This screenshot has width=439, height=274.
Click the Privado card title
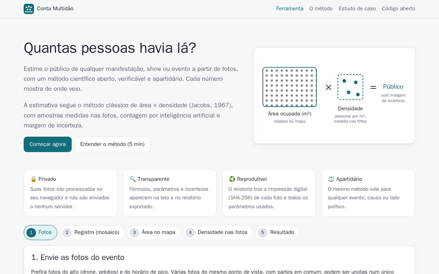click(x=47, y=179)
